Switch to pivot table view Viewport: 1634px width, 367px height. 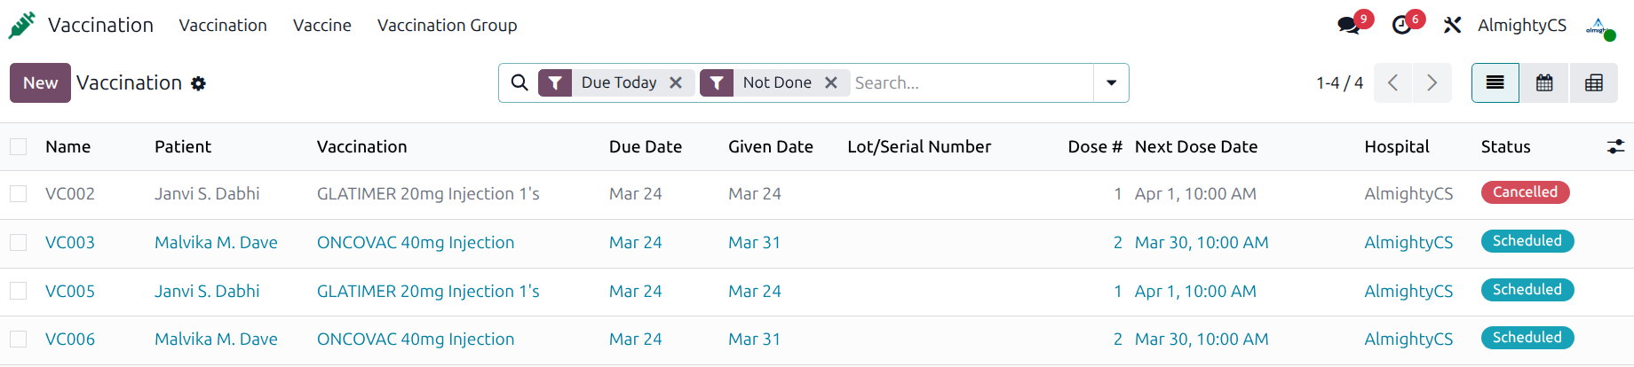[x=1594, y=82]
